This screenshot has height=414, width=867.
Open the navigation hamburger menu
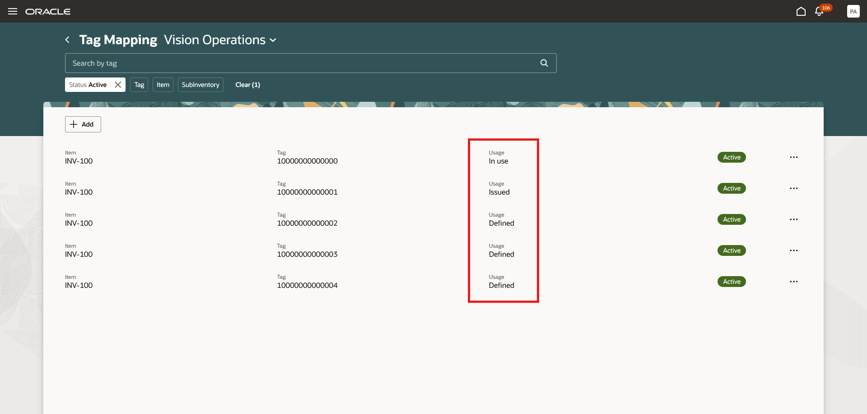coord(13,11)
